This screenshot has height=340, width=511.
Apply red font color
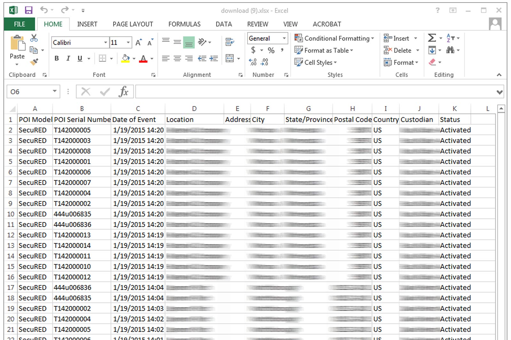(x=143, y=58)
